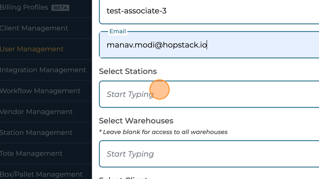Select the highlighted User Management item
The image size is (319, 179).
(x=32, y=49)
